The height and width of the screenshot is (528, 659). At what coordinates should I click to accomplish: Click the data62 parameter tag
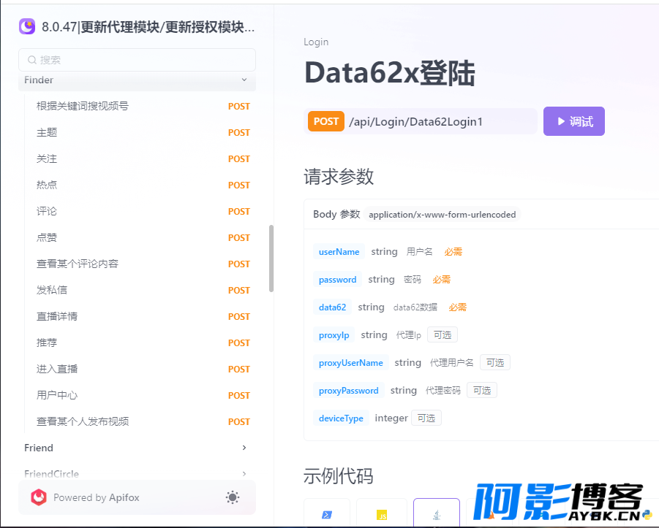coord(333,307)
